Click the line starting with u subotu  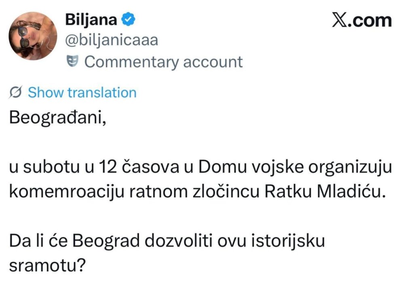201,167
